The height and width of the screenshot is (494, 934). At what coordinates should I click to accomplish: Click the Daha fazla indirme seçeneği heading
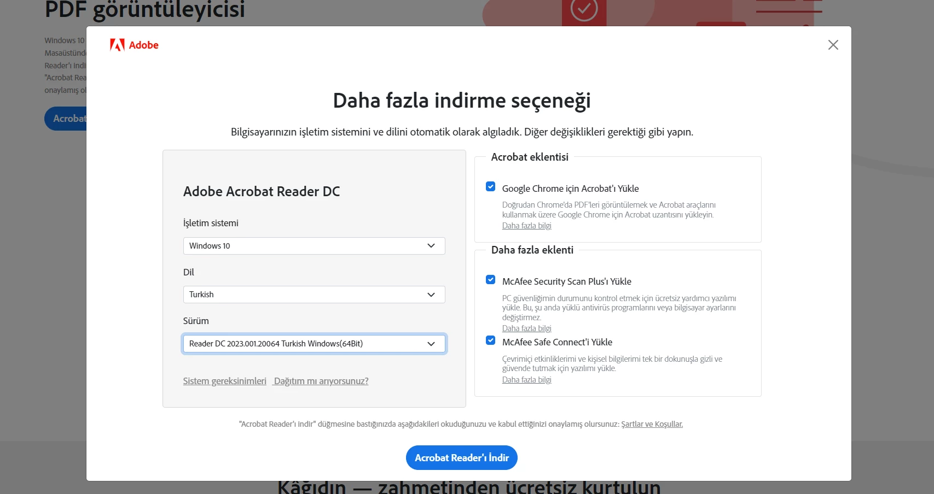coord(462,101)
